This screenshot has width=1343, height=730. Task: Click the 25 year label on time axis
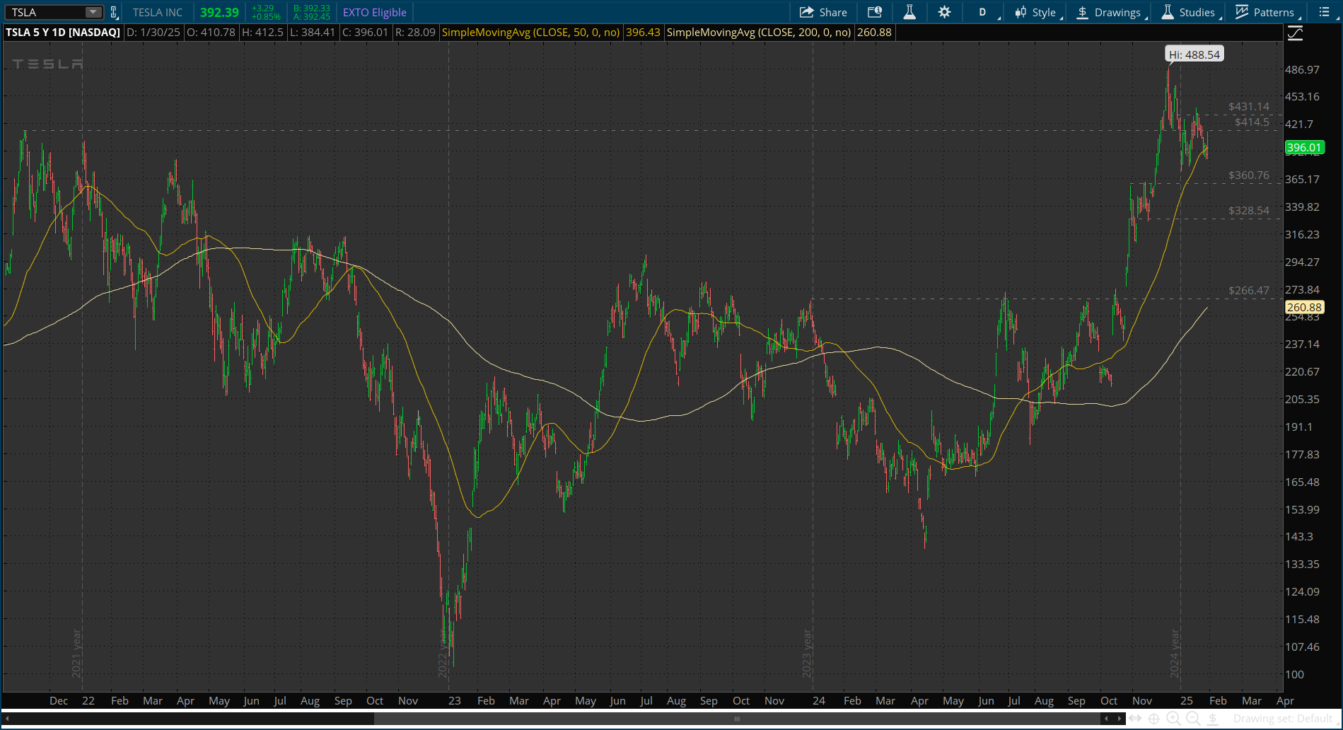pyautogui.click(x=1186, y=700)
